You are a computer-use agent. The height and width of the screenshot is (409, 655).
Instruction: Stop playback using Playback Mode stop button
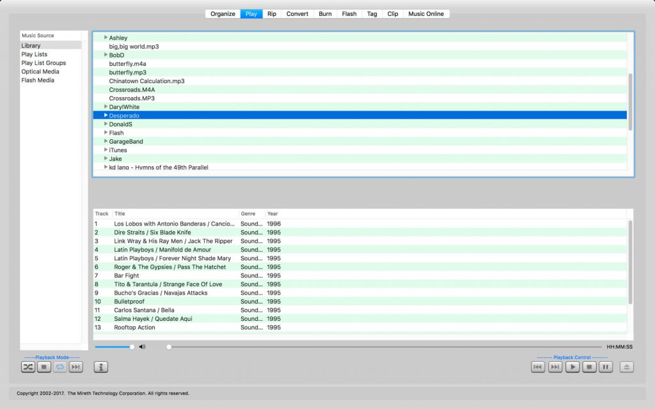tap(44, 367)
